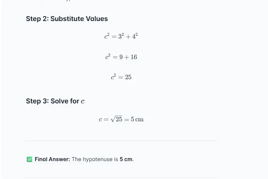Screen dimensions: 268x179
Task: Select the equation c² = 3² + 4²
Action: click(121, 36)
